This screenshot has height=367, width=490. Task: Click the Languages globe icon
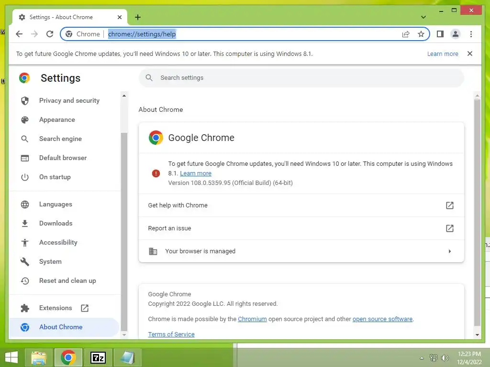point(25,205)
